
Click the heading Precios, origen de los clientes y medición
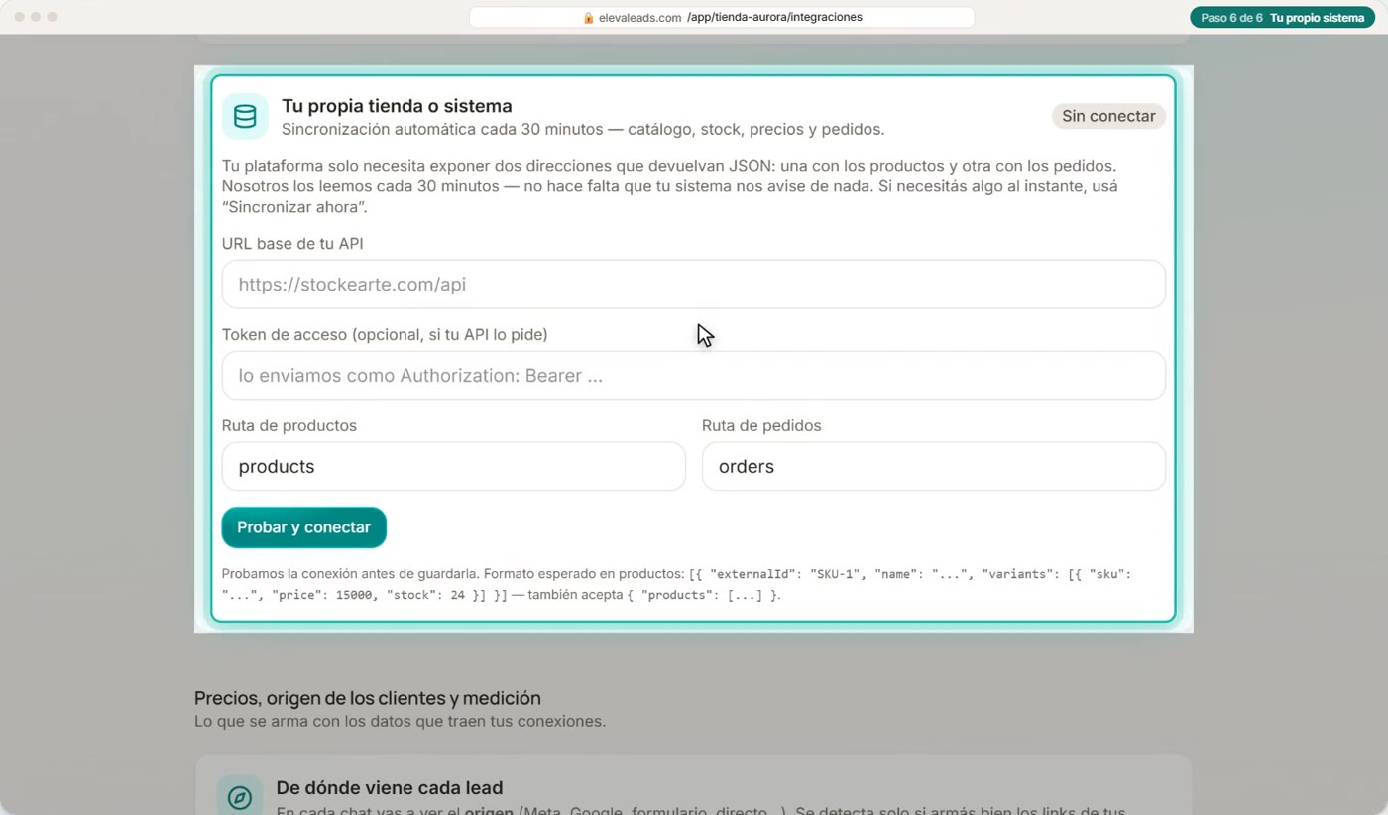(x=368, y=698)
